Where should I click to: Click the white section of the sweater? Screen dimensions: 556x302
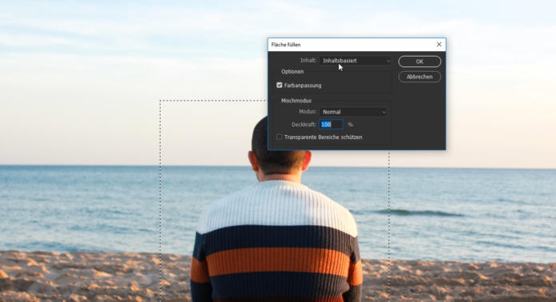tap(278, 205)
